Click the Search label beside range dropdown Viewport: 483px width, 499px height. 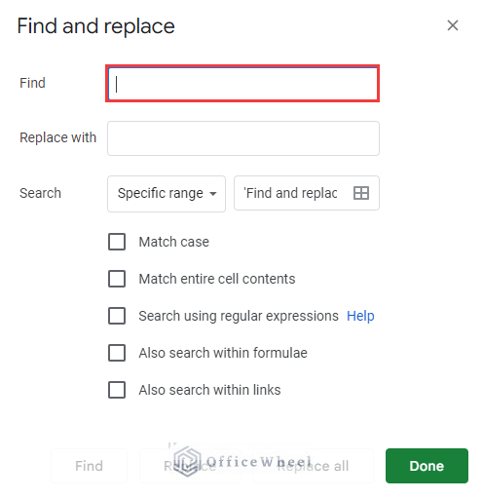(x=40, y=193)
